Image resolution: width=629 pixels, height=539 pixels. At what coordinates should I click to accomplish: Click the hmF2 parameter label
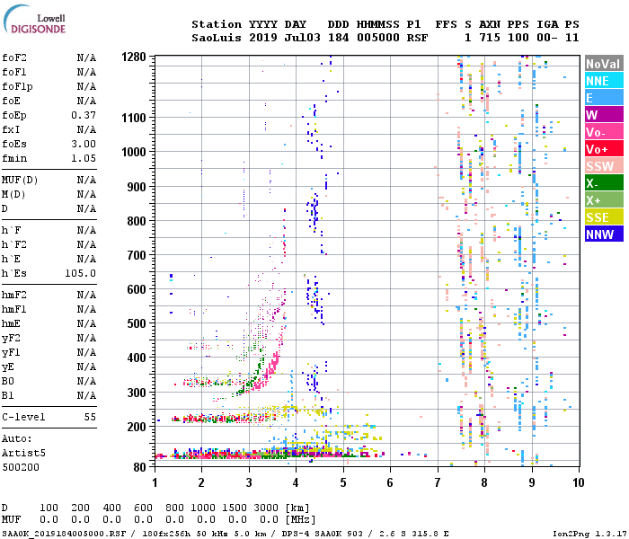[x=14, y=296]
